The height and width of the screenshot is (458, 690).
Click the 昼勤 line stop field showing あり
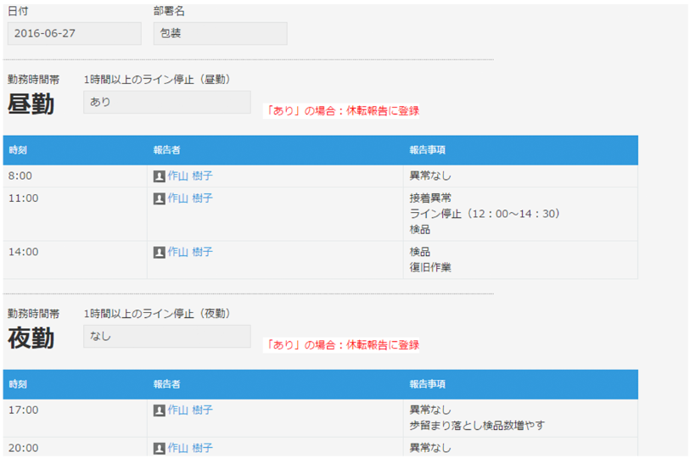(x=166, y=103)
